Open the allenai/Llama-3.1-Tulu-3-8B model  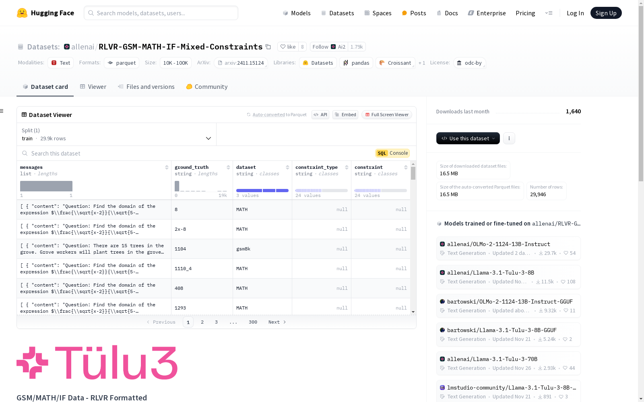coord(508,277)
